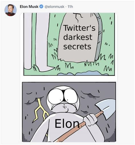The width and height of the screenshot is (135, 145).
Task: Open the Elon Musk profile avatar
Action: coord(11,10)
